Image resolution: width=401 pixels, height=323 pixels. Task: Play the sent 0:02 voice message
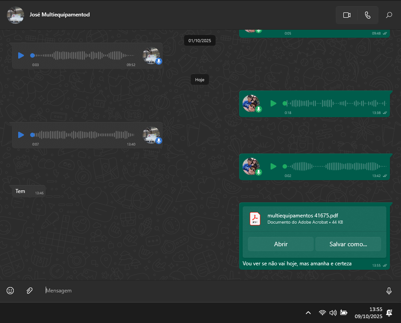click(273, 166)
